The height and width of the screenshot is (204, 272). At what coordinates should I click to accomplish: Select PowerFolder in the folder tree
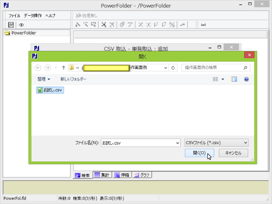pos(24,33)
